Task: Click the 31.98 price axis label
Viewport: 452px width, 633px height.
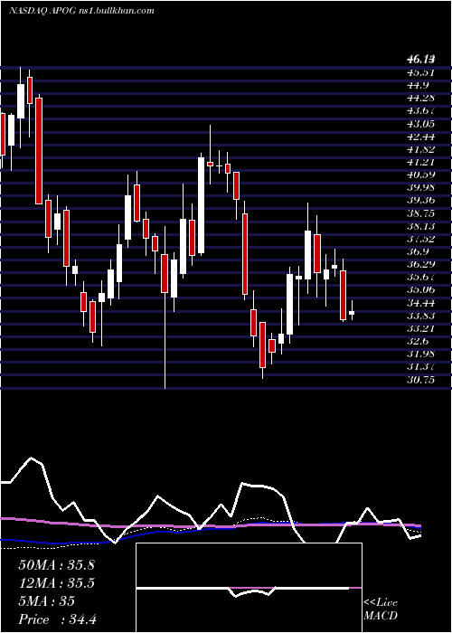Action: [x=421, y=354]
